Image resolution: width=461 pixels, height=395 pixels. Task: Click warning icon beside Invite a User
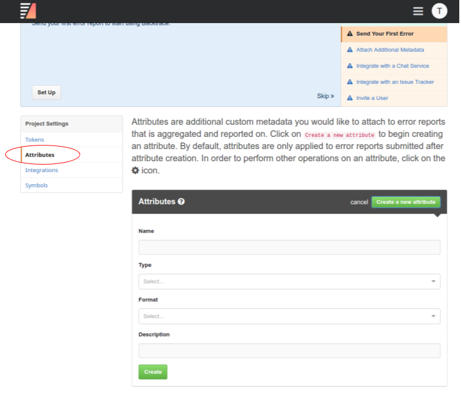click(x=350, y=98)
